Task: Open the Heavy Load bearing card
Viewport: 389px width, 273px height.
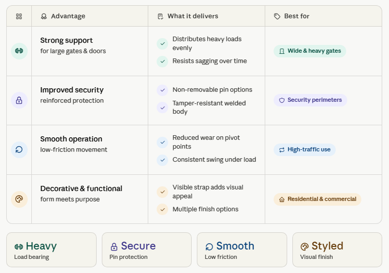Action: coord(51,250)
